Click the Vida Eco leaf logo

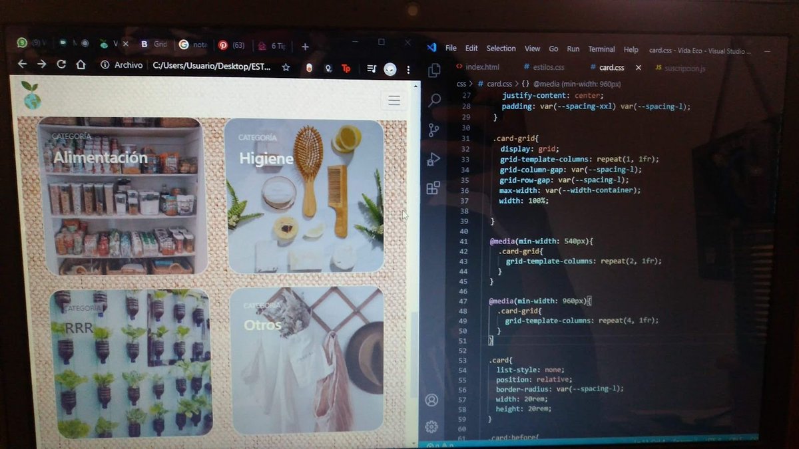(x=31, y=95)
